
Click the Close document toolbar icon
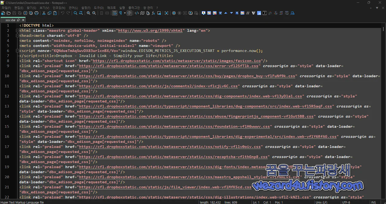pos(25,13)
